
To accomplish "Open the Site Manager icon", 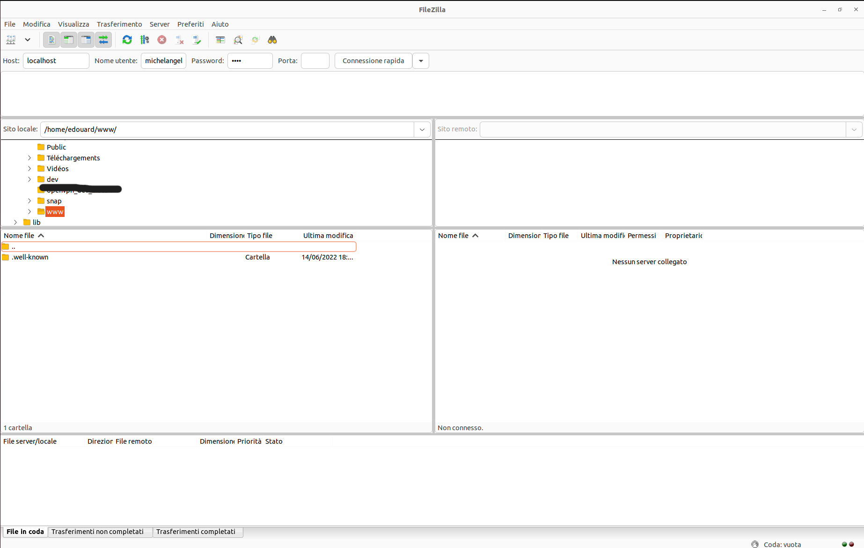I will [x=11, y=40].
